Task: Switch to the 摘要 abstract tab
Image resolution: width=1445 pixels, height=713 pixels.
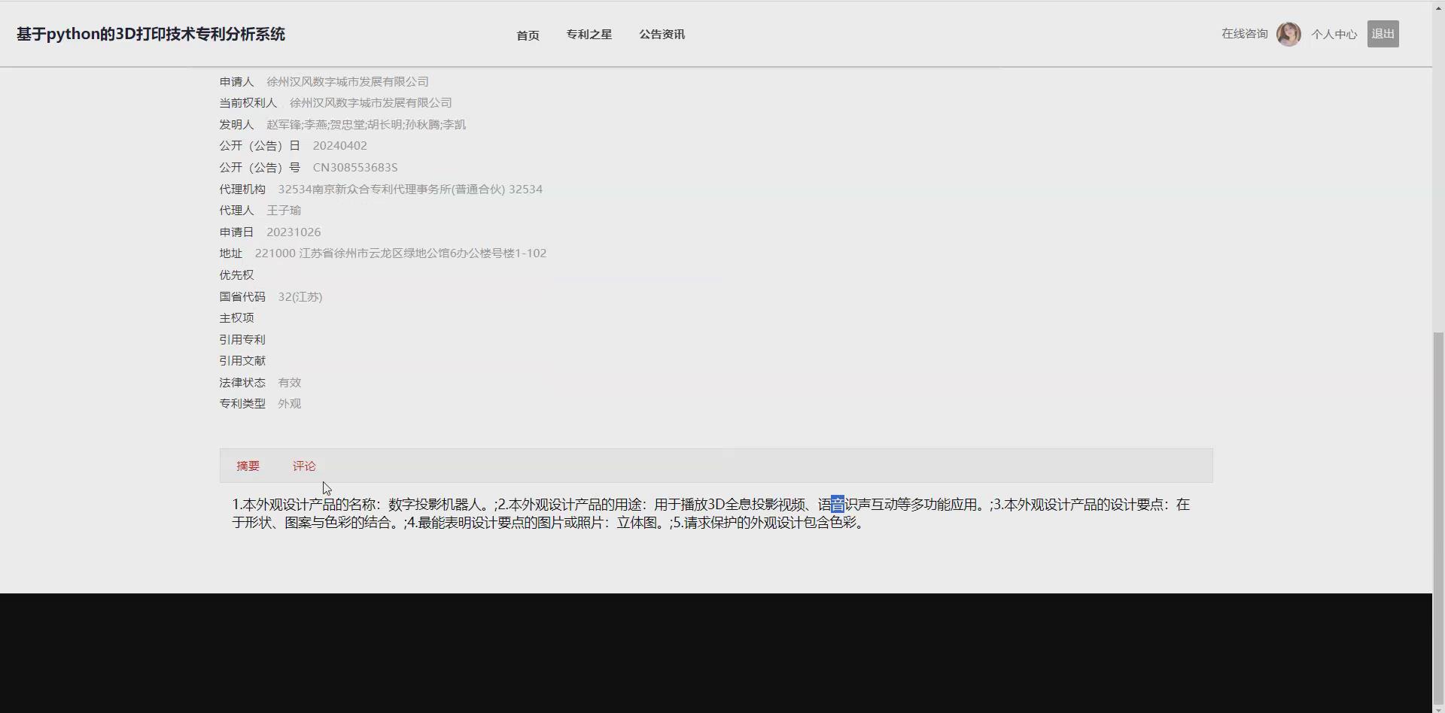Action: [248, 466]
